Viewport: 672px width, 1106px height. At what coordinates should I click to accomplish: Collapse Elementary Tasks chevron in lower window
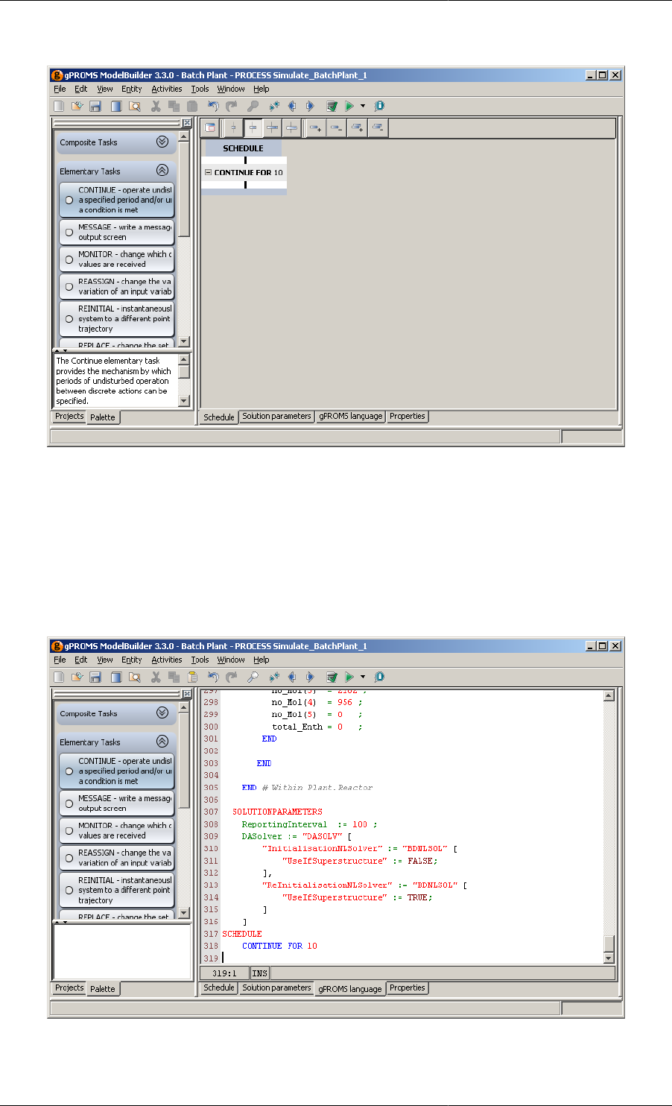[x=162, y=742]
